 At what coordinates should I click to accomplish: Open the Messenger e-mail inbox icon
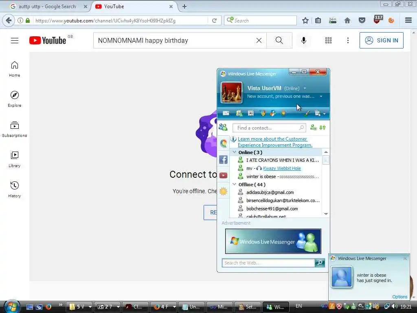coord(226,113)
